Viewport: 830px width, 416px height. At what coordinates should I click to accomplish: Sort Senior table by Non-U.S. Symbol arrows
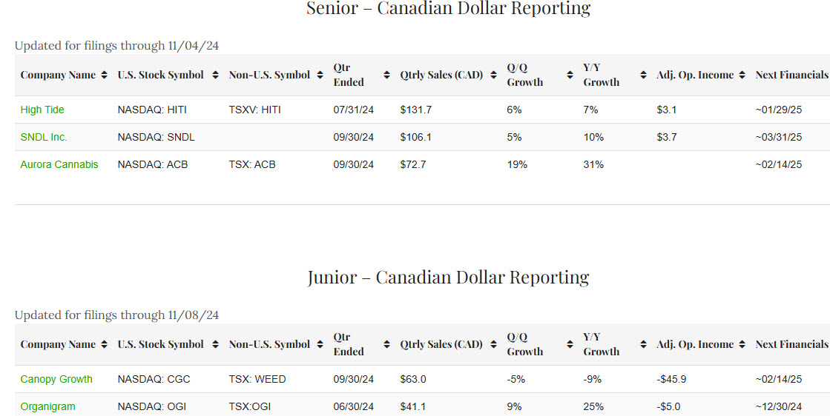[x=319, y=75]
